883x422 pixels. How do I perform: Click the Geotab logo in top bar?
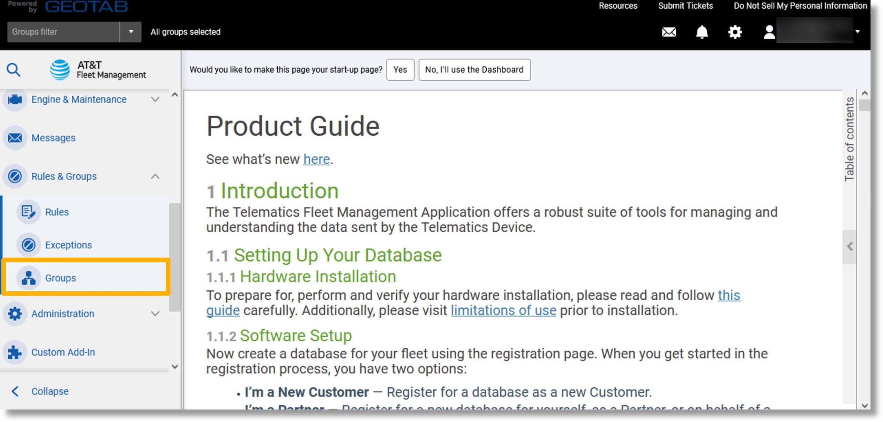[86, 6]
